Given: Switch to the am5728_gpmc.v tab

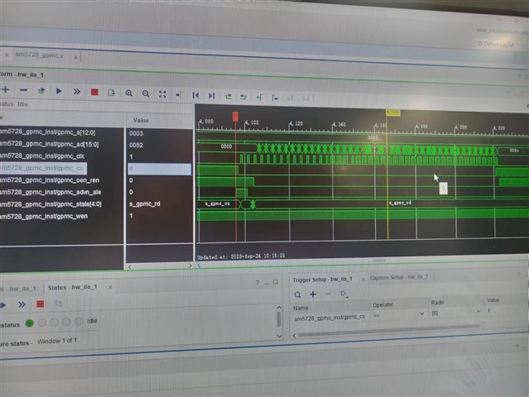Looking at the screenshot, I should tap(39, 55).
